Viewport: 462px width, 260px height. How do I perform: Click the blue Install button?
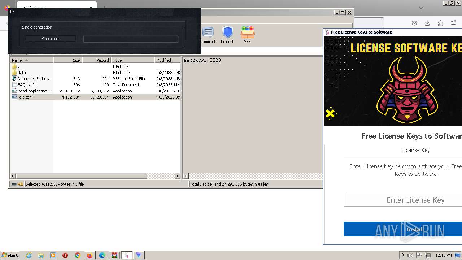point(403,229)
